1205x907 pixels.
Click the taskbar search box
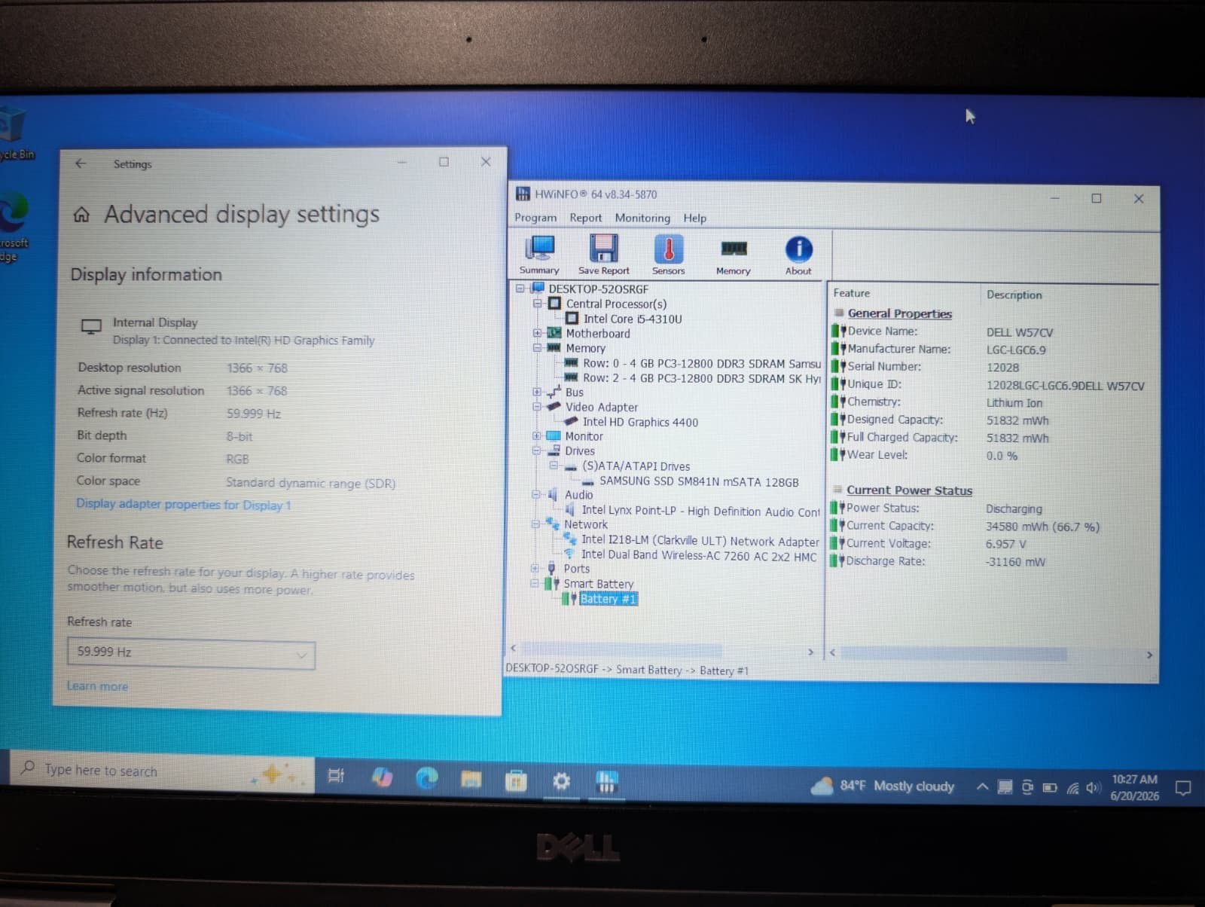[x=163, y=771]
